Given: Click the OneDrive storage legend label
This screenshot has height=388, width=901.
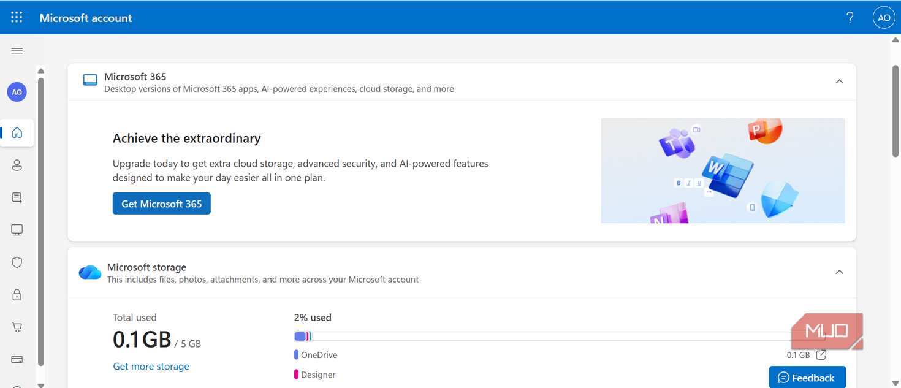Looking at the screenshot, I should pos(319,355).
